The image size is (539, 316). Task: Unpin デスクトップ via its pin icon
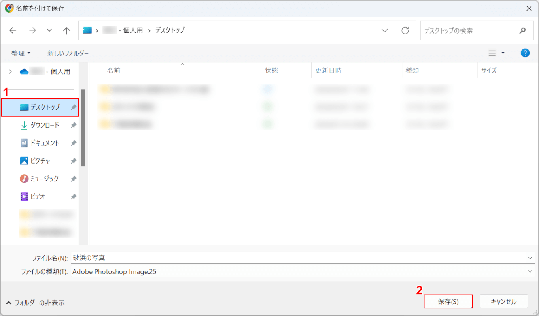click(x=73, y=107)
